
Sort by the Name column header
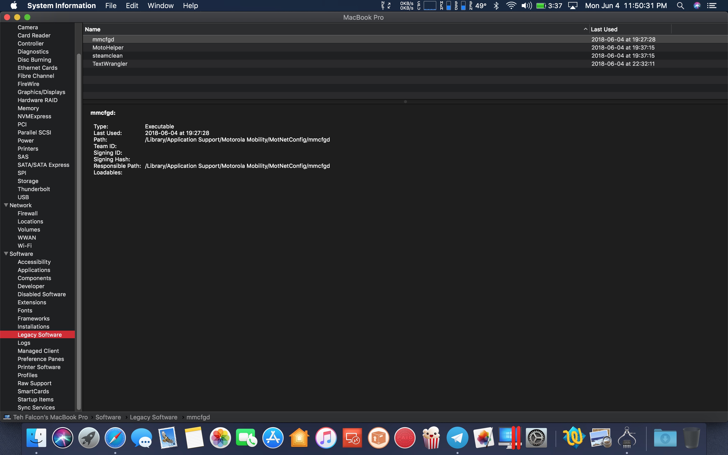click(336, 29)
